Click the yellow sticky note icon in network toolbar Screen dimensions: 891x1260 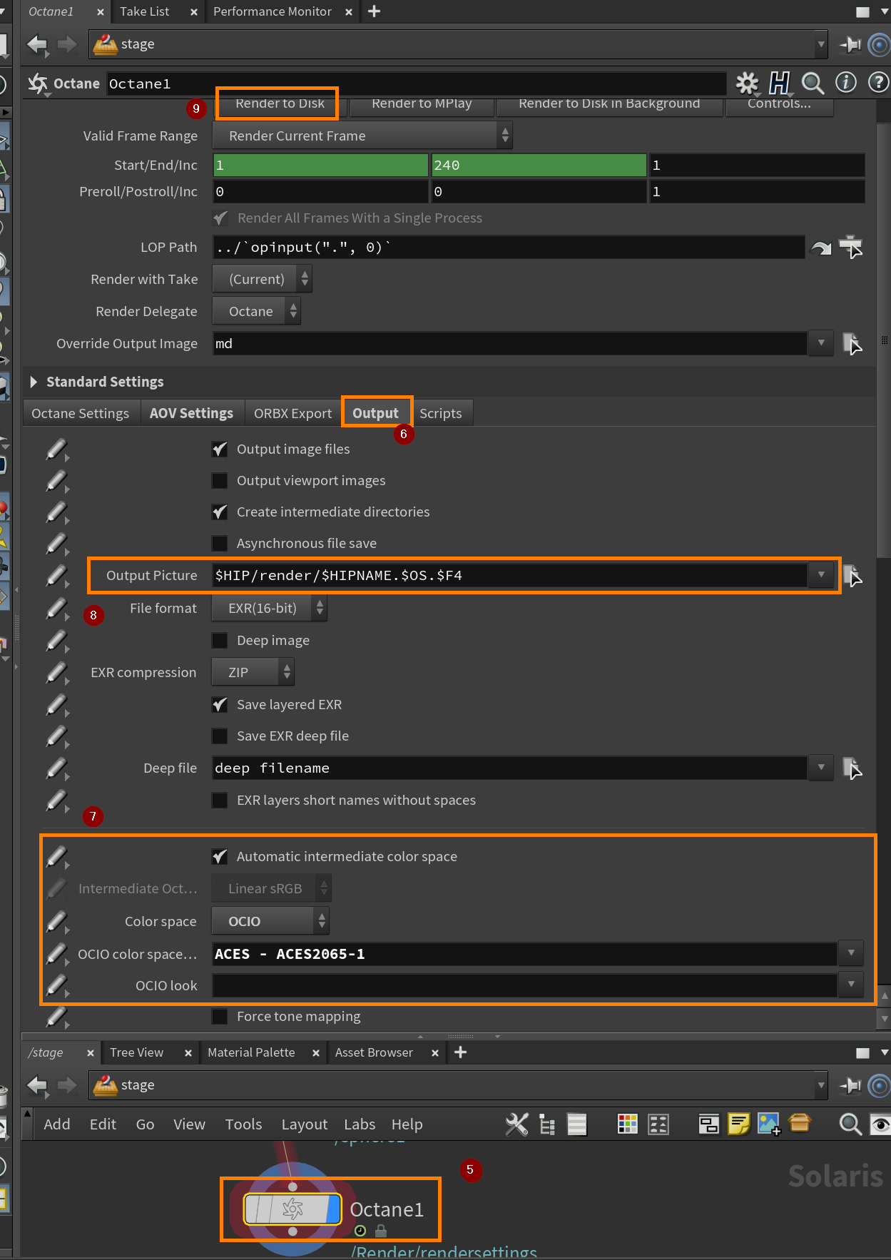click(739, 1124)
